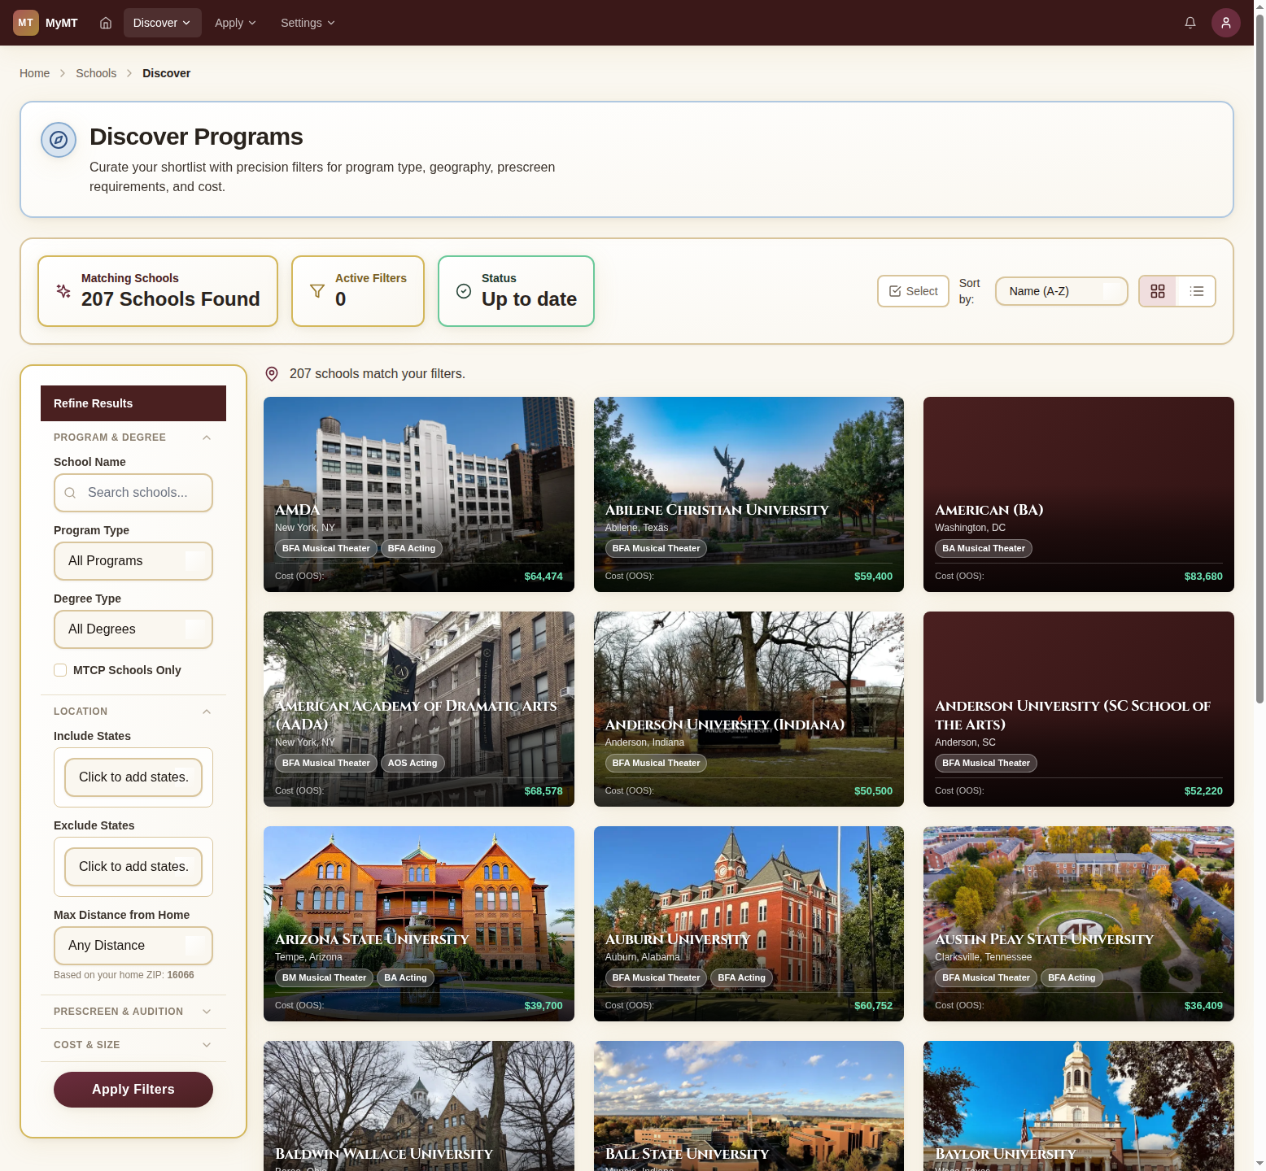
Task: Click the funnel icon in Active Filters
Action: pyautogui.click(x=317, y=291)
